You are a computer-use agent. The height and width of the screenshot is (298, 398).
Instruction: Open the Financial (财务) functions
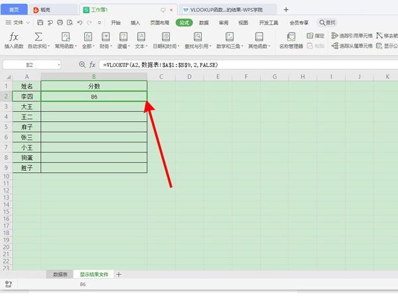tap(105, 40)
